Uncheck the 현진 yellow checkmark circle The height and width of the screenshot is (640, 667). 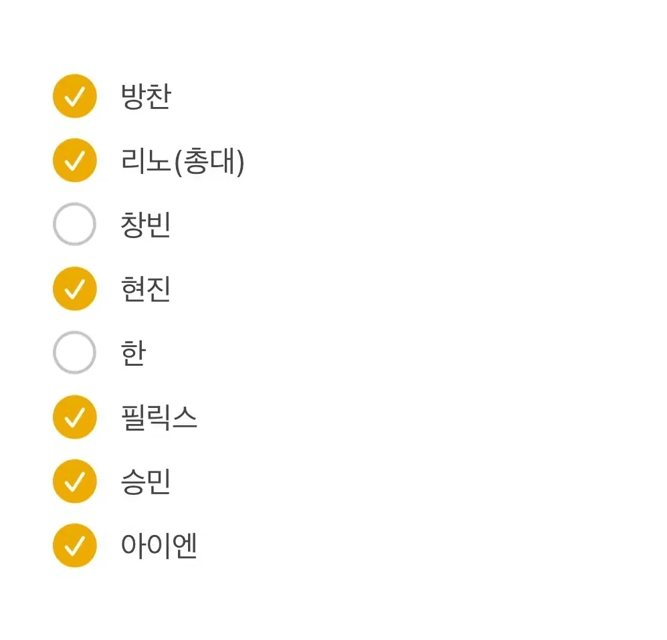coord(74,289)
